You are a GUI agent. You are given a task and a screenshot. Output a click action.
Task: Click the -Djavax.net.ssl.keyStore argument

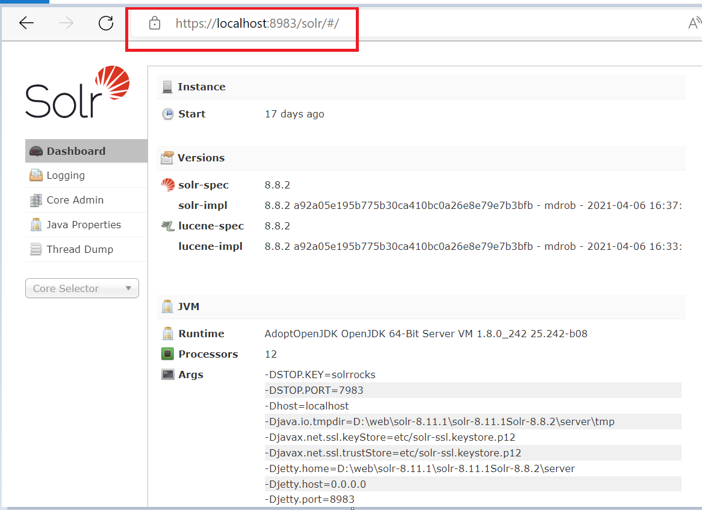(390, 437)
